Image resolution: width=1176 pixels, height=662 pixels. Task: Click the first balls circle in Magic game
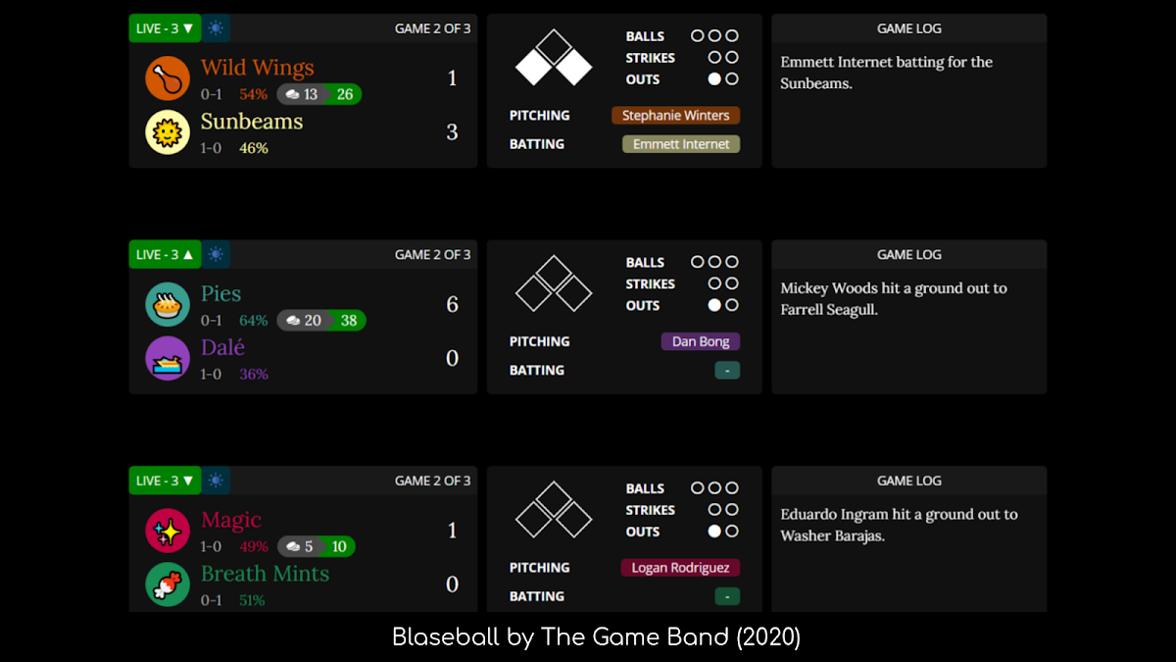click(698, 487)
